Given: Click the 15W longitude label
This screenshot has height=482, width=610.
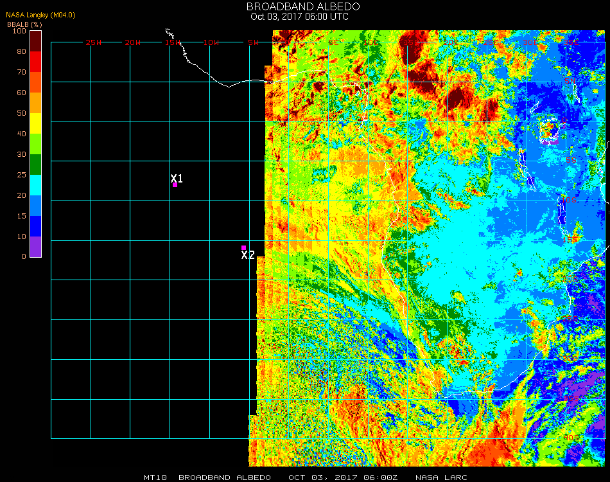Looking at the screenshot, I should [173, 42].
